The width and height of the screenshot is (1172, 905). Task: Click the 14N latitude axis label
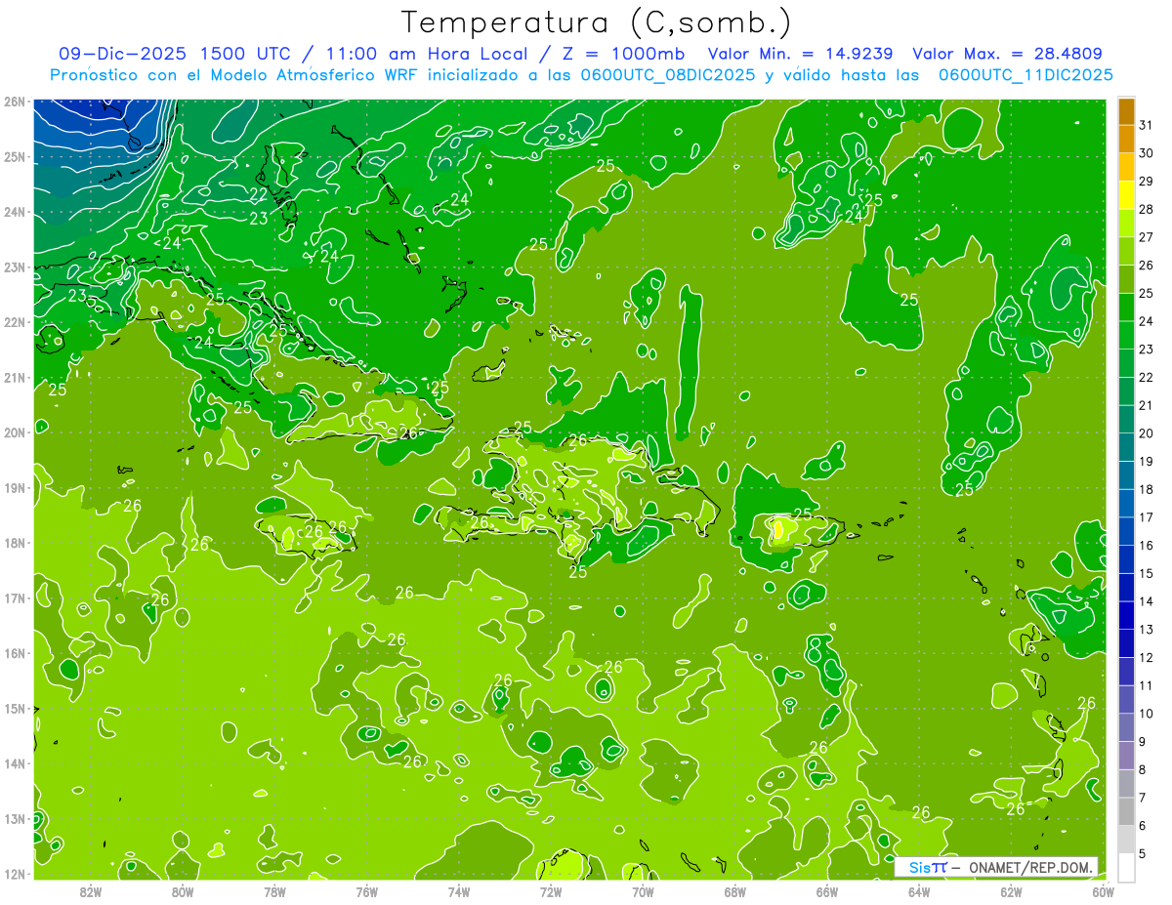tap(14, 763)
